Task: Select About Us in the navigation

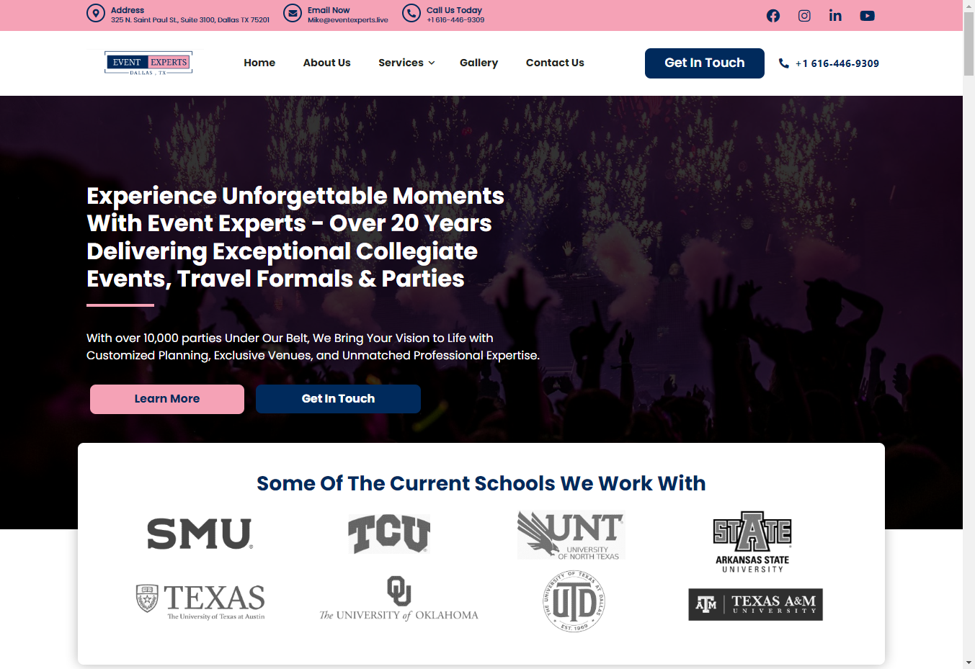Action: pos(326,63)
